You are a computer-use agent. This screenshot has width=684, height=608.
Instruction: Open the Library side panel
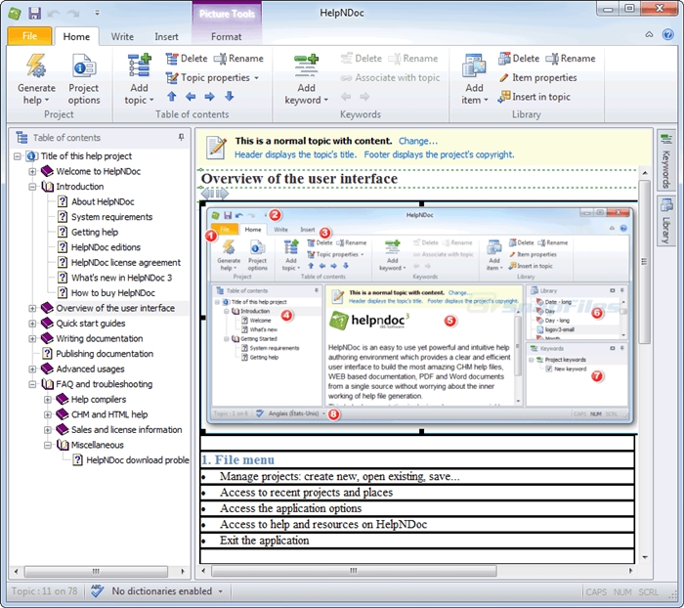[665, 221]
